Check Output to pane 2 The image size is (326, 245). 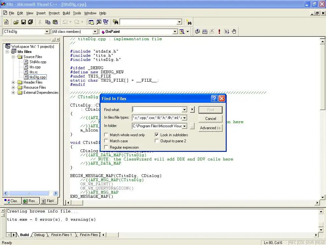[x=157, y=141]
